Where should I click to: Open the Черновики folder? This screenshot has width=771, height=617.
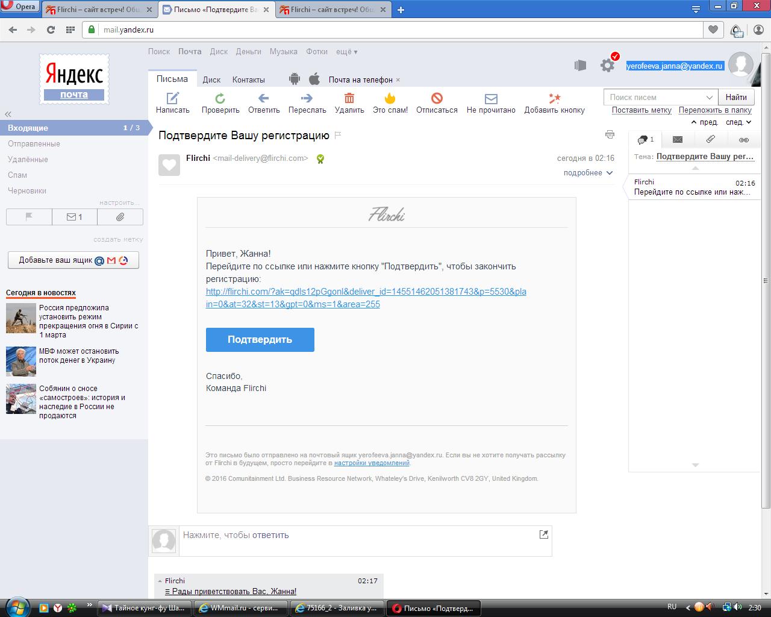click(x=27, y=190)
